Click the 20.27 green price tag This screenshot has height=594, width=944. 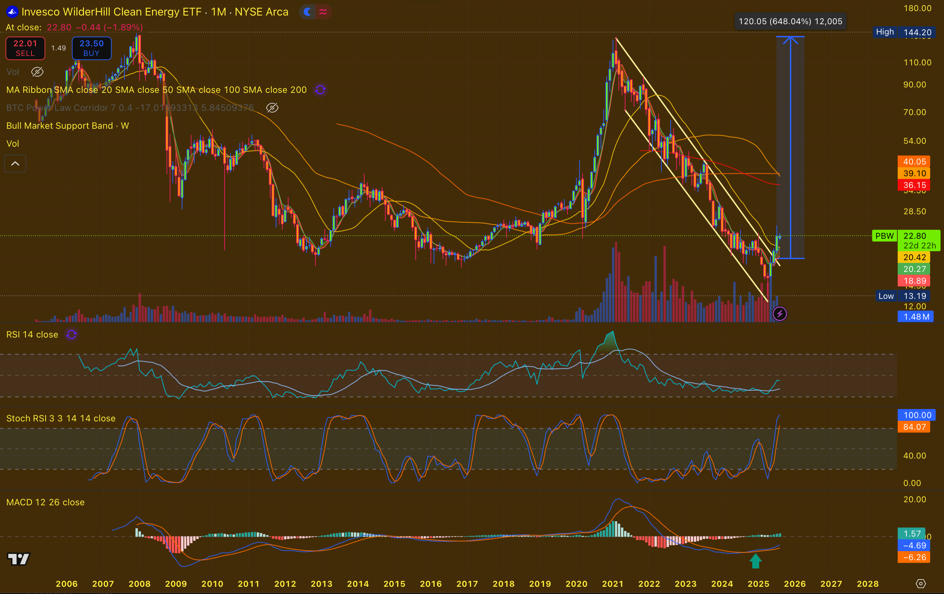click(914, 269)
